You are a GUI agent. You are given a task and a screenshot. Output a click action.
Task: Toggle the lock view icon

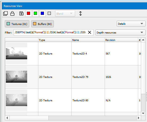12,14
